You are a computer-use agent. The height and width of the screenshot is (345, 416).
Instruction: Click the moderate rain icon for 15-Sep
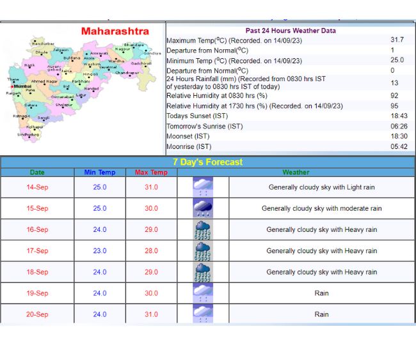(x=203, y=208)
